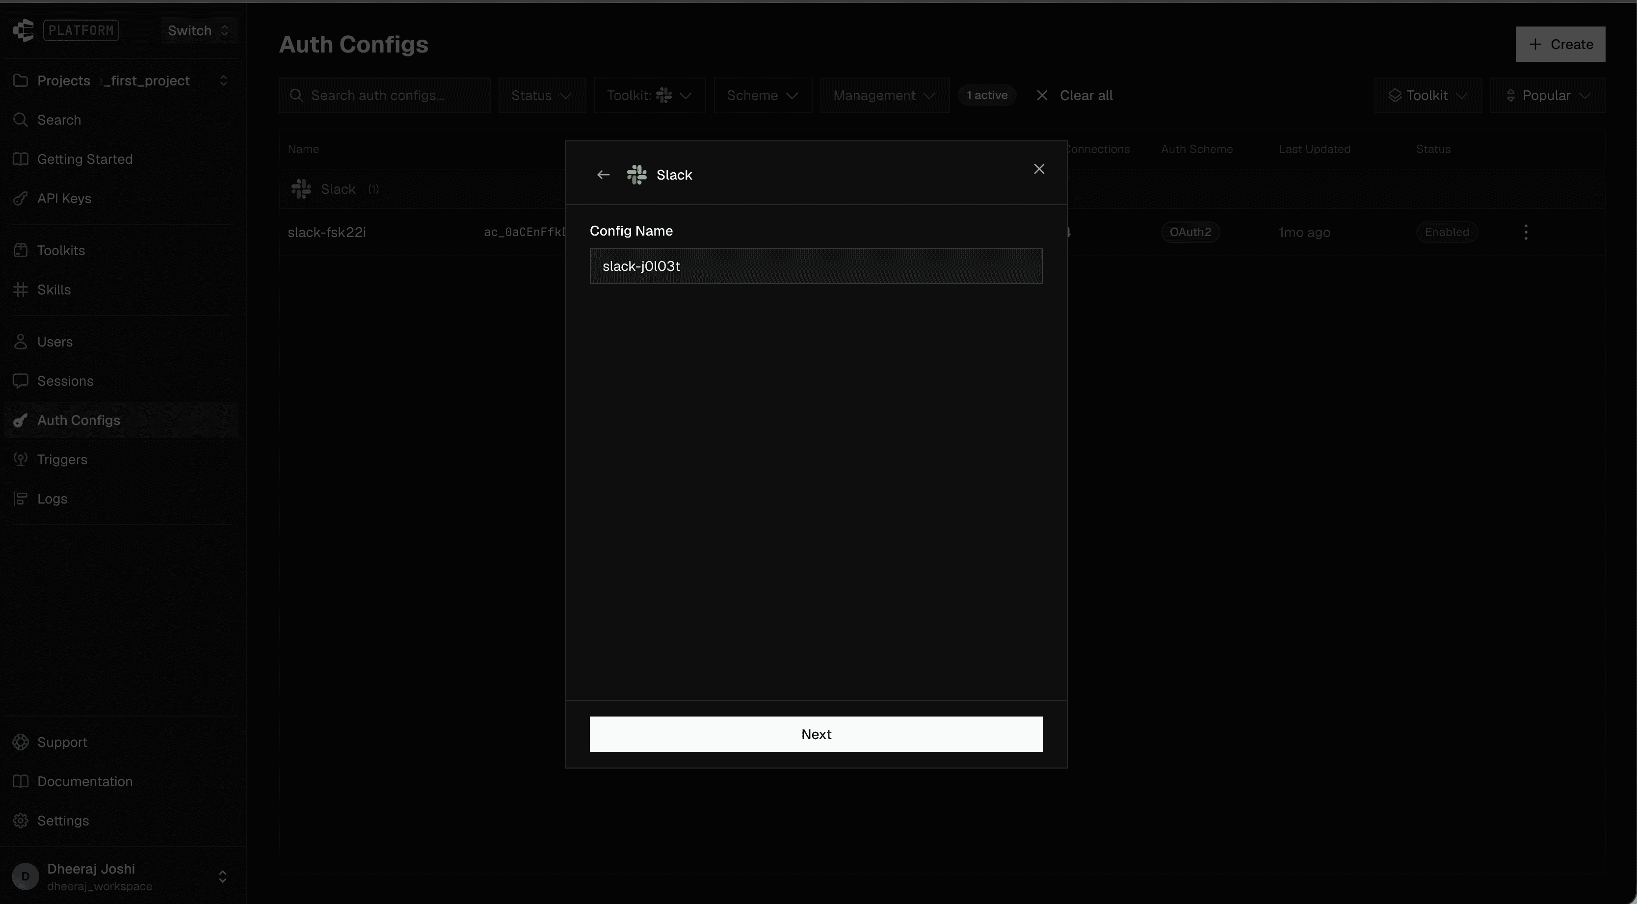The image size is (1637, 904).
Task: Click the 1mo ago last updated cell
Action: point(1304,233)
